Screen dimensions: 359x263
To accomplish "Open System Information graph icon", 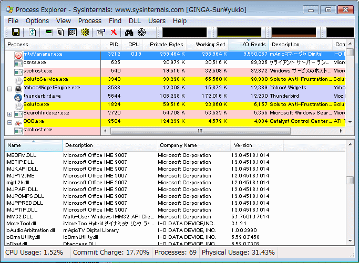I will click(x=49, y=33).
